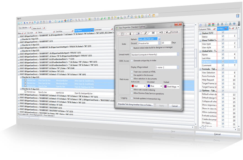Click the trash bin icon
This screenshot has width=243, height=160.
pyautogui.click(x=237, y=16)
